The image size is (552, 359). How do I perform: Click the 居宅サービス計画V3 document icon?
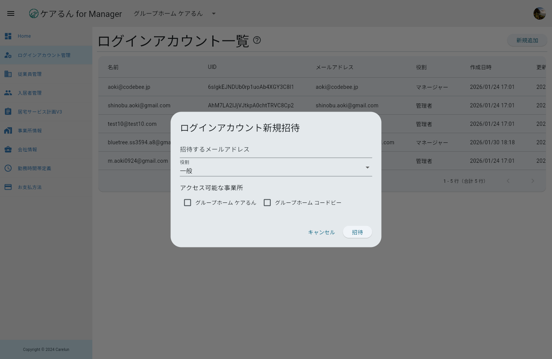[8, 111]
